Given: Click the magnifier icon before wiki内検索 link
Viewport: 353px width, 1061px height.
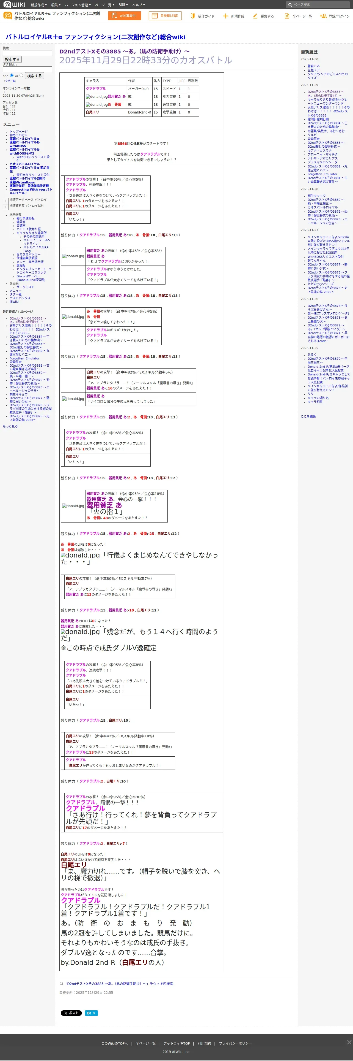Looking at the screenshot, I should (61, 984).
